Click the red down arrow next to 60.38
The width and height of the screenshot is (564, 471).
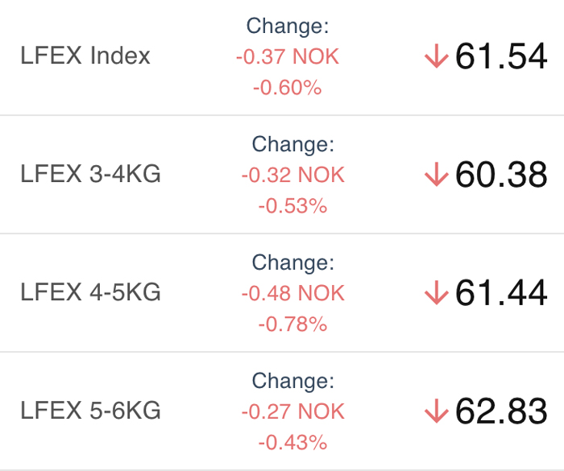(x=437, y=174)
